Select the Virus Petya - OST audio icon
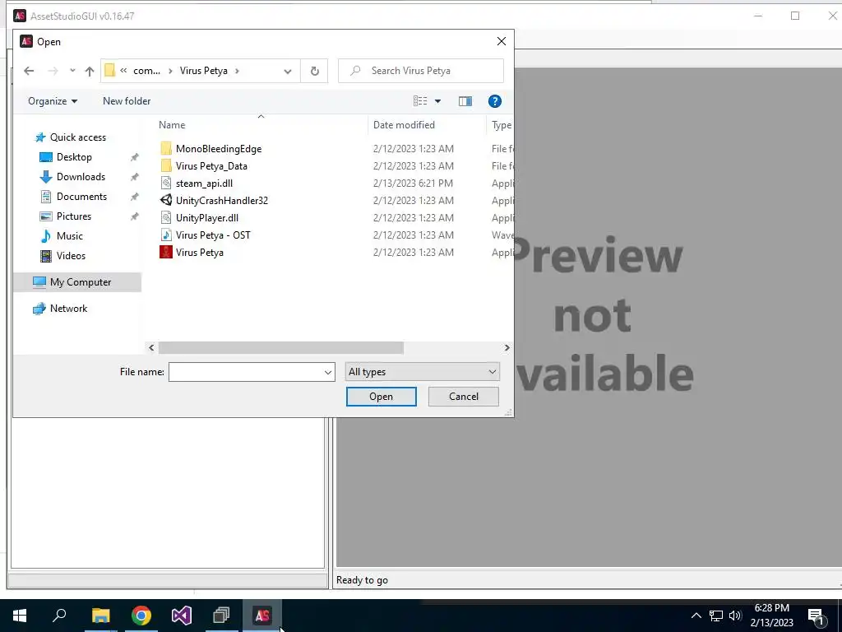Viewport: 842px width, 632px height. click(166, 235)
